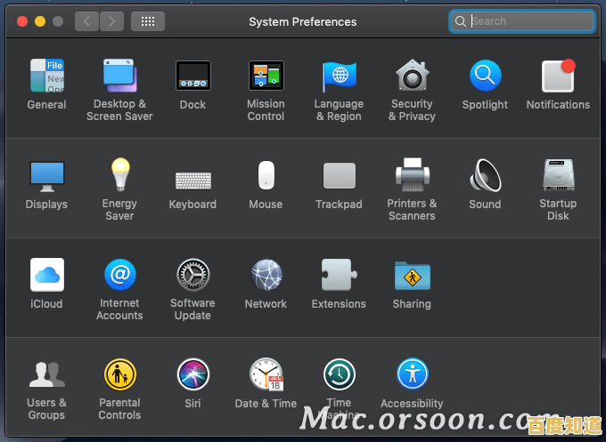Click the Network globe icon
This screenshot has width=606, height=442.
coord(266,276)
